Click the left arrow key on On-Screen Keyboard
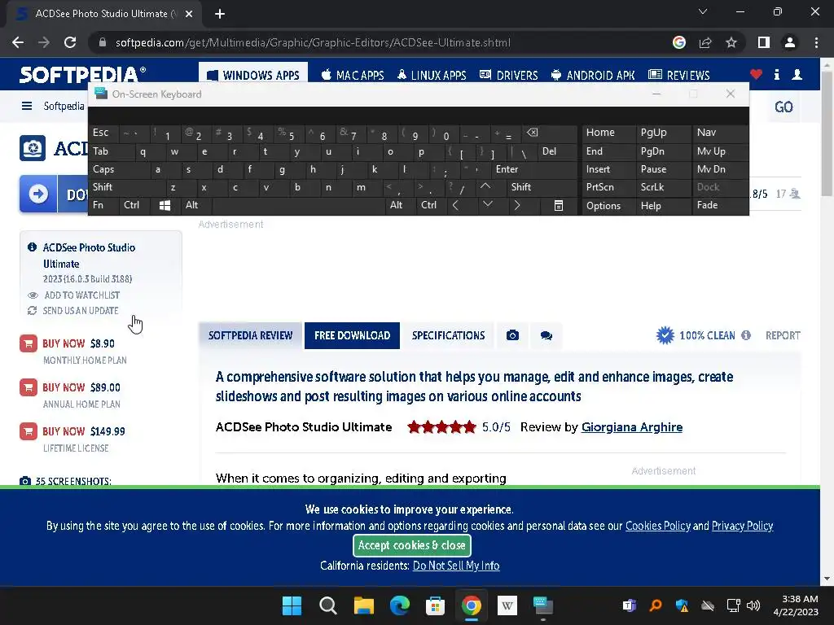The height and width of the screenshot is (625, 834). coord(455,205)
